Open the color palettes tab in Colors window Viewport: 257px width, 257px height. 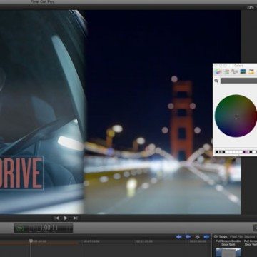[235, 71]
